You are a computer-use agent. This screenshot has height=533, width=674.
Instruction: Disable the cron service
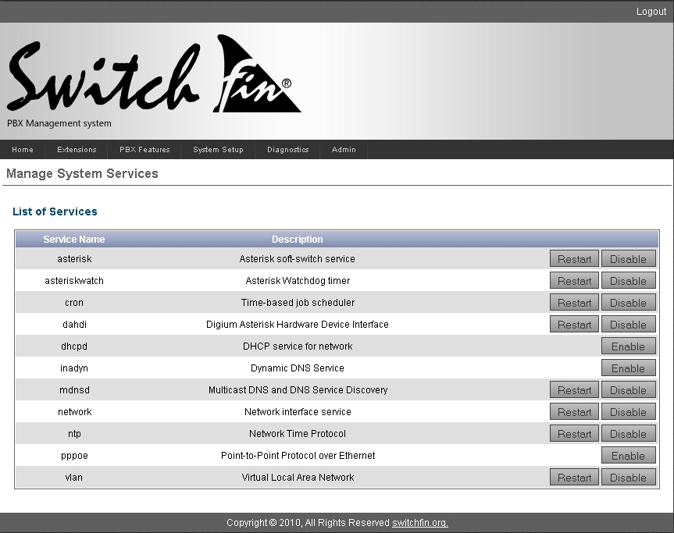(628, 303)
